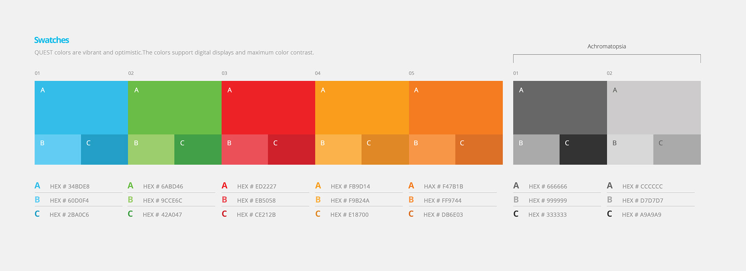Select the light red swatch B
The height and width of the screenshot is (271, 746).
click(244, 149)
